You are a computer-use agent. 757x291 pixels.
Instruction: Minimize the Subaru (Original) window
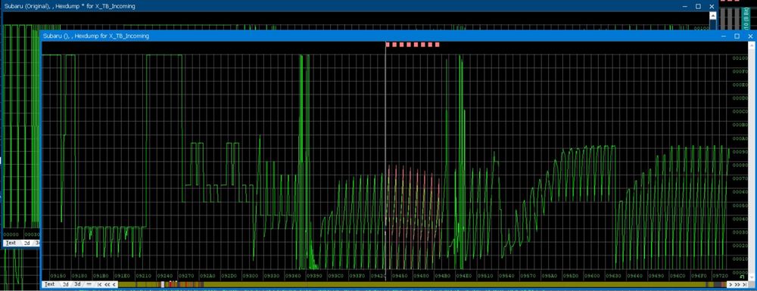point(684,6)
